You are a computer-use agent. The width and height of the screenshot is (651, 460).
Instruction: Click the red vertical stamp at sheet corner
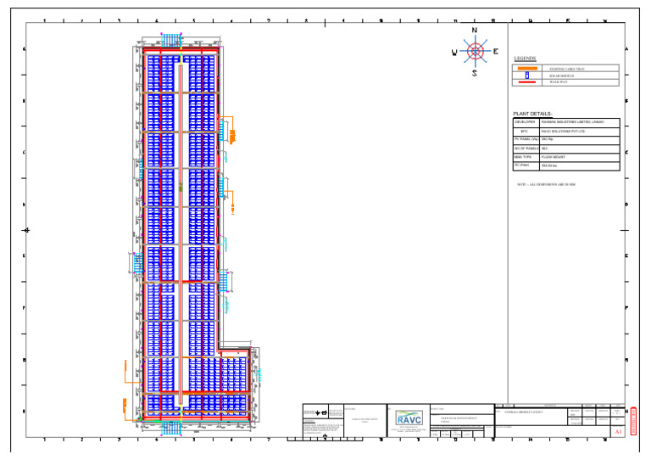pos(633,421)
